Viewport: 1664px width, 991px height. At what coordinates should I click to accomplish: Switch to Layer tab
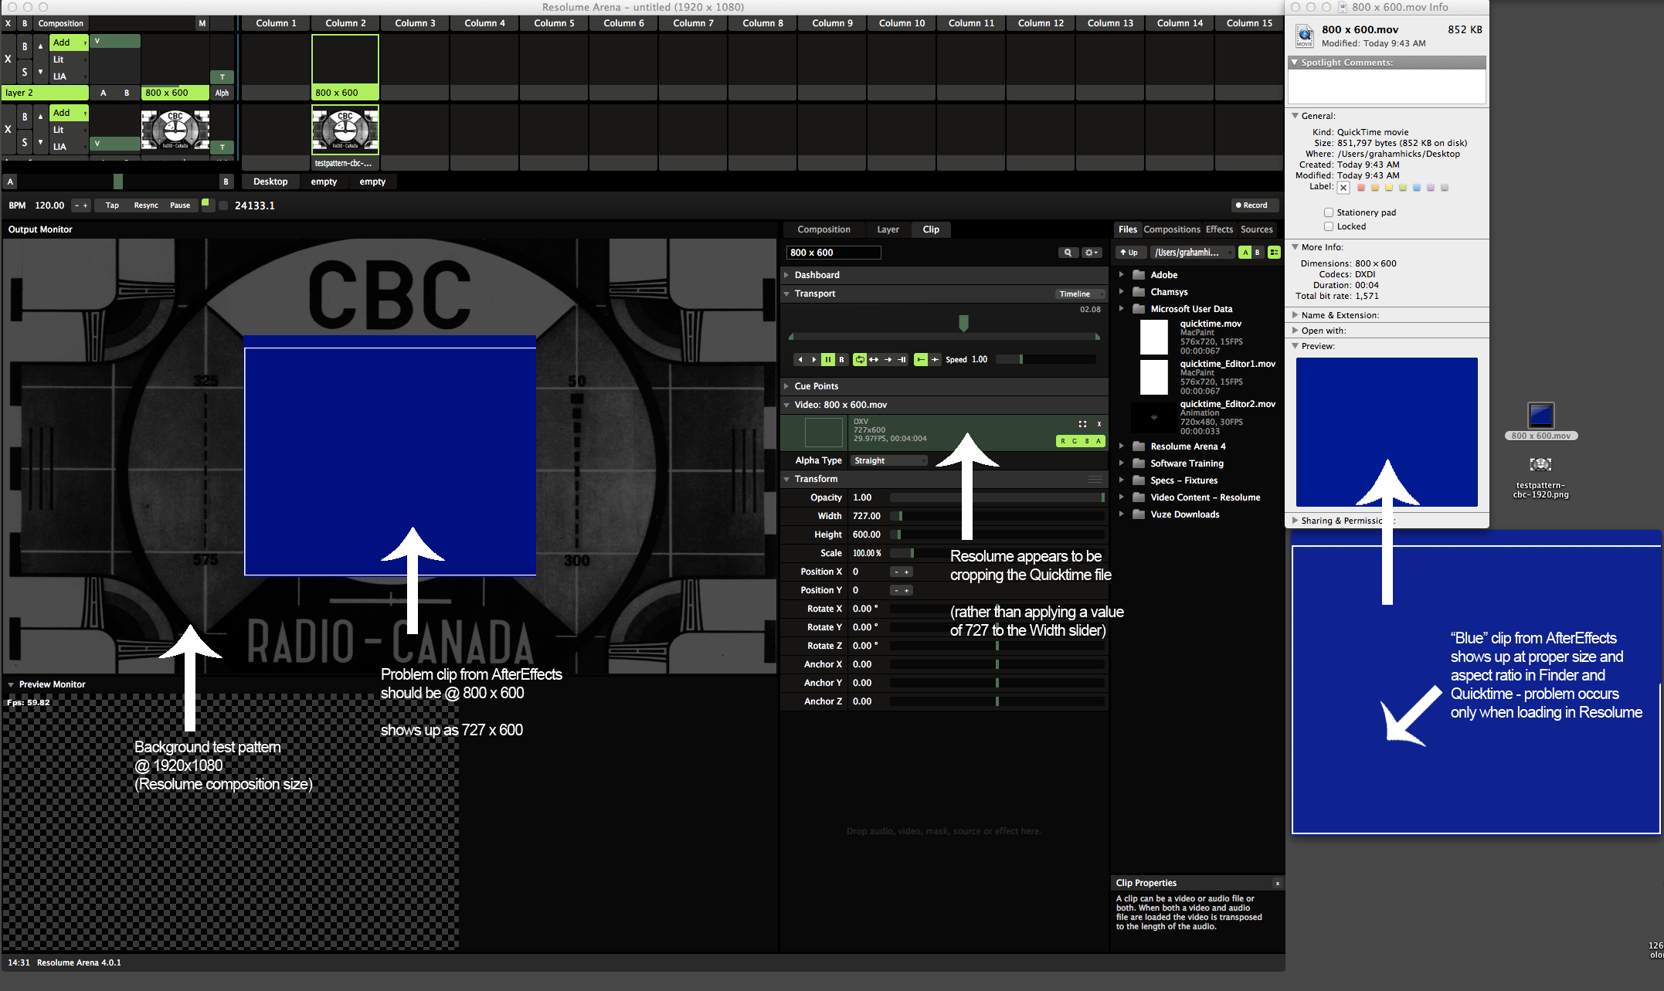point(888,229)
